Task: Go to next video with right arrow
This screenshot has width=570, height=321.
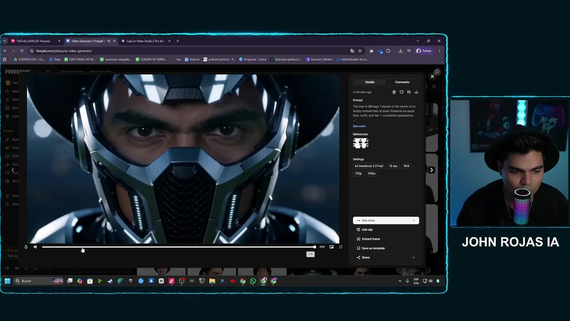Action: click(x=431, y=170)
